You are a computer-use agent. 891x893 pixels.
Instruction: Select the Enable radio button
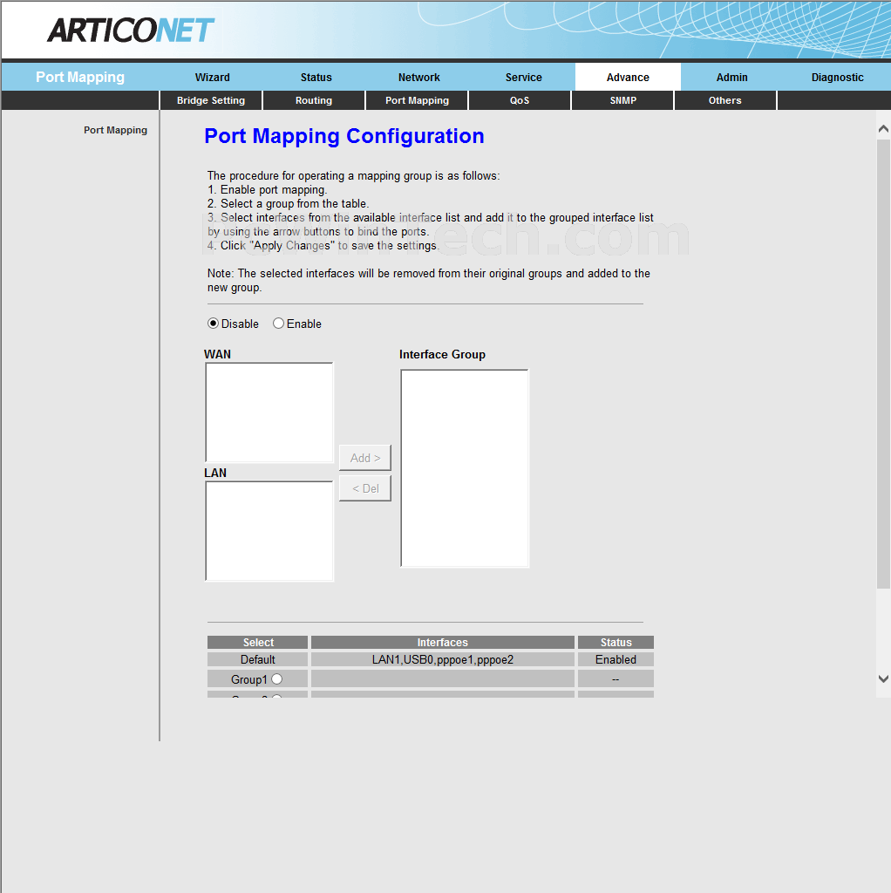click(x=278, y=324)
